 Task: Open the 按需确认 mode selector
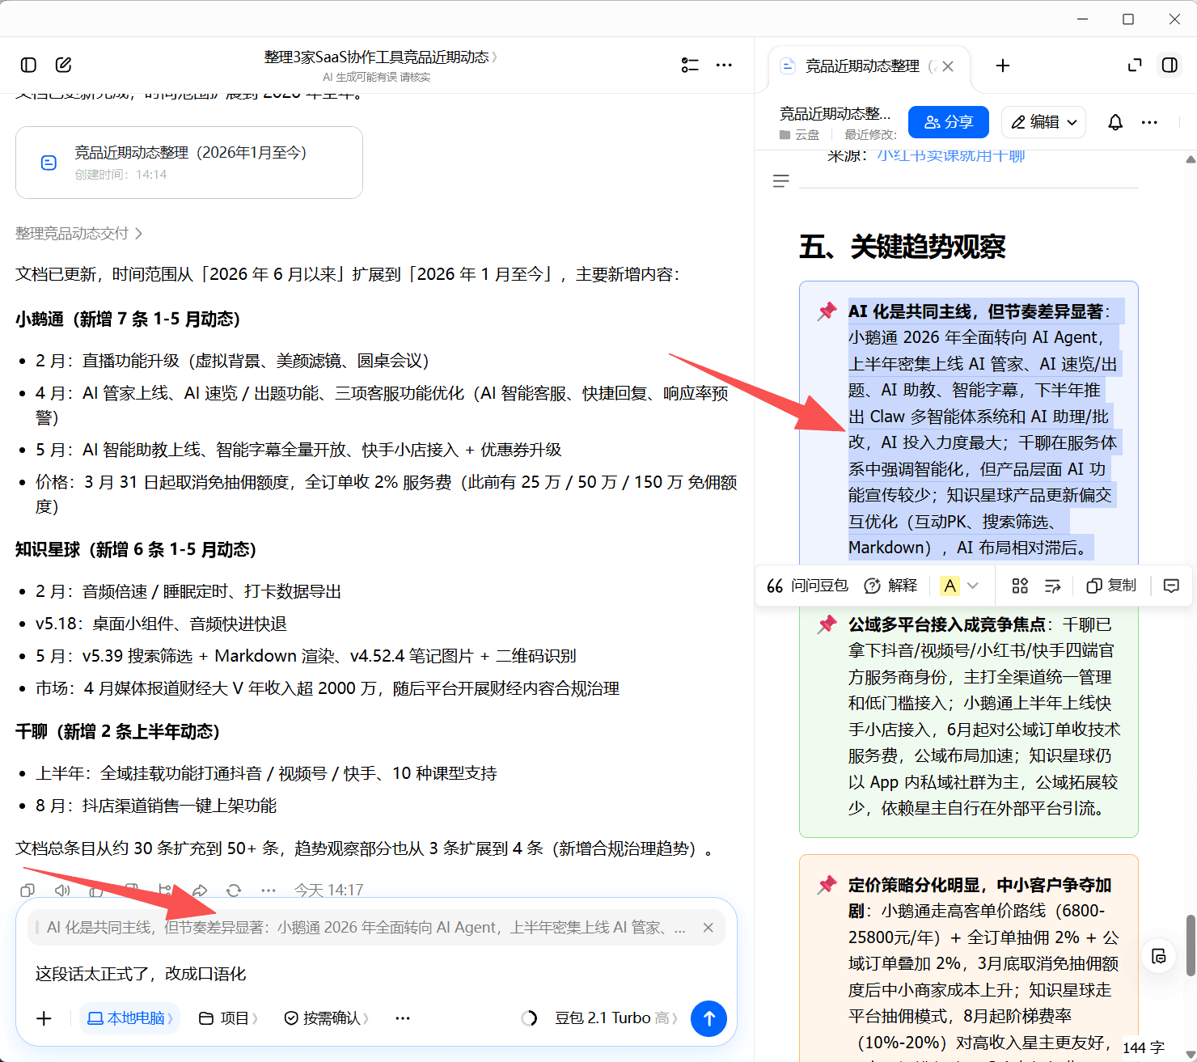(327, 1018)
